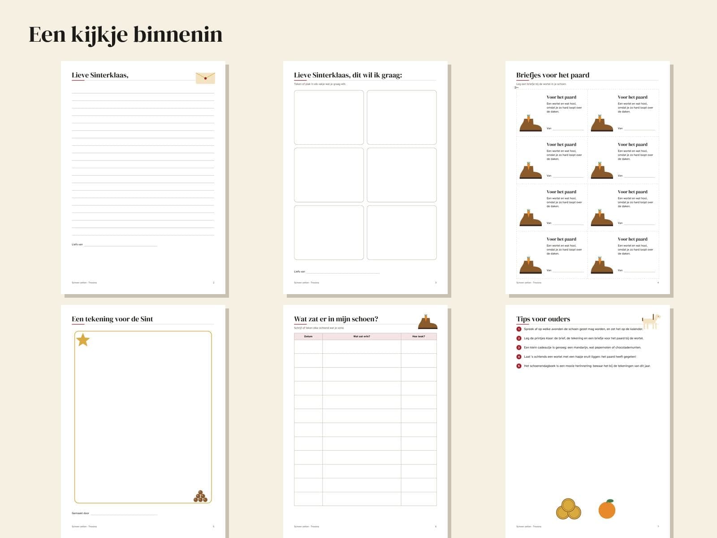Click the tip starting 'Een klein cadeautje is genoeg'
The image size is (717, 538).
(x=583, y=347)
